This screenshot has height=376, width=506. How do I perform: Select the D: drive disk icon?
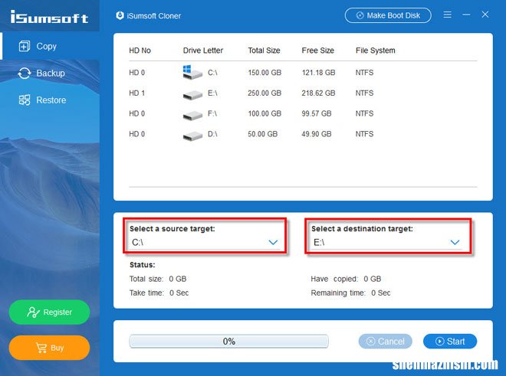(x=192, y=135)
